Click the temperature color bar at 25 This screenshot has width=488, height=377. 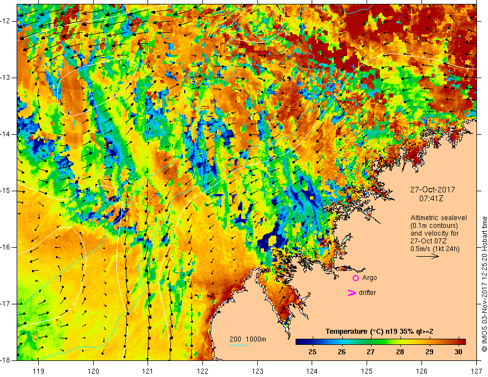312,342
